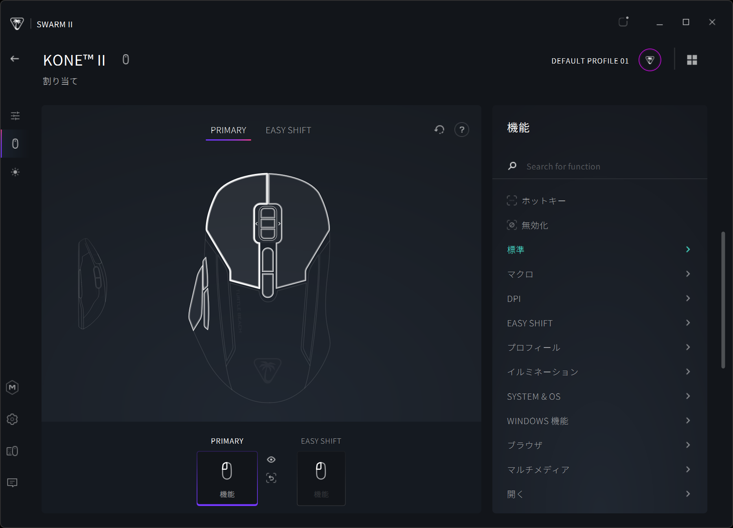The width and height of the screenshot is (733, 528).
Task: Click the notification icon in title bar
Action: coord(623,21)
